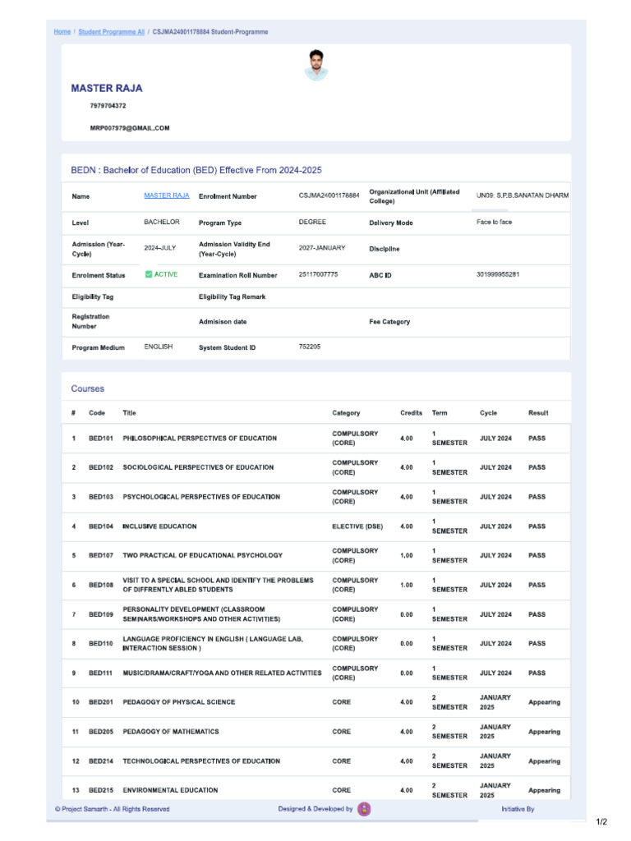Select Personality Development course title

[x=201, y=614]
